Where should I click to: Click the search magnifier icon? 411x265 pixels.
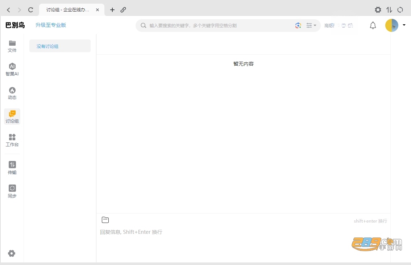pos(144,25)
